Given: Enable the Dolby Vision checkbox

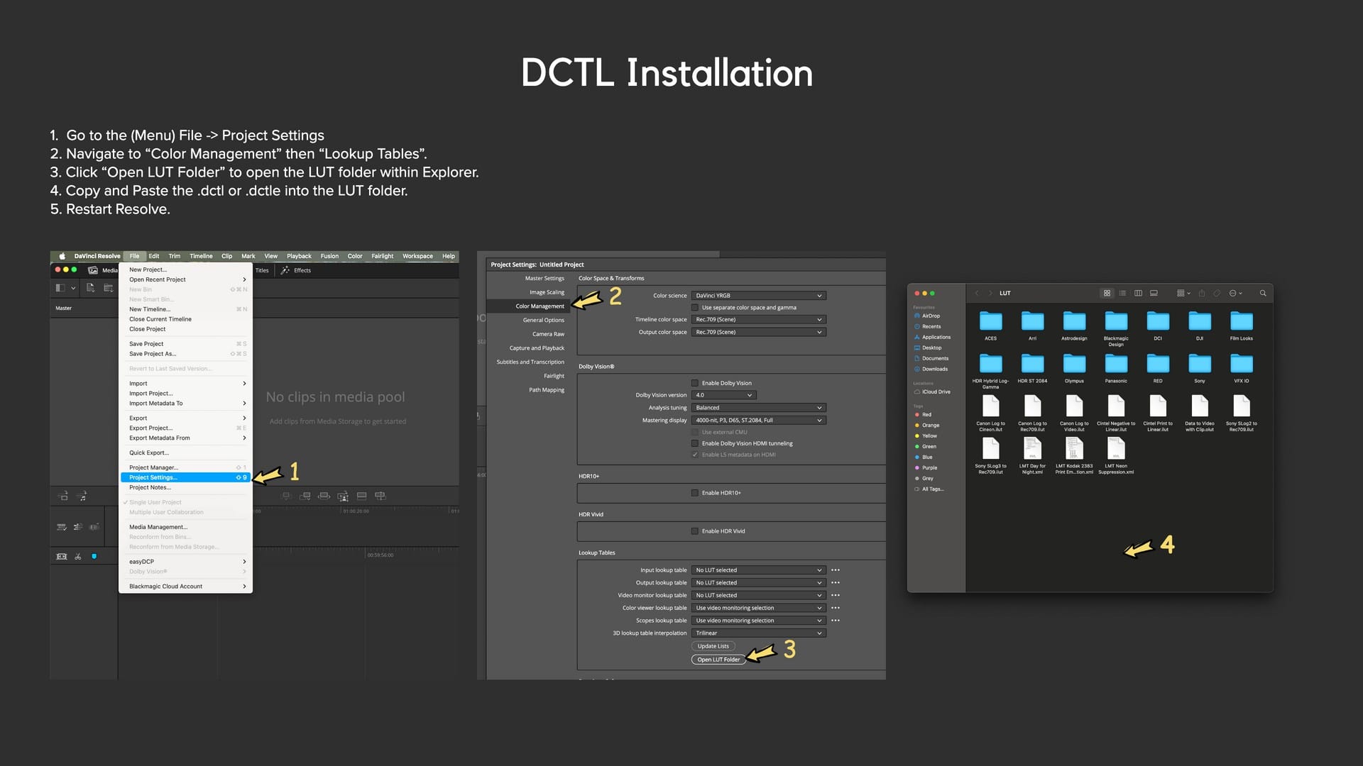Looking at the screenshot, I should click(695, 383).
